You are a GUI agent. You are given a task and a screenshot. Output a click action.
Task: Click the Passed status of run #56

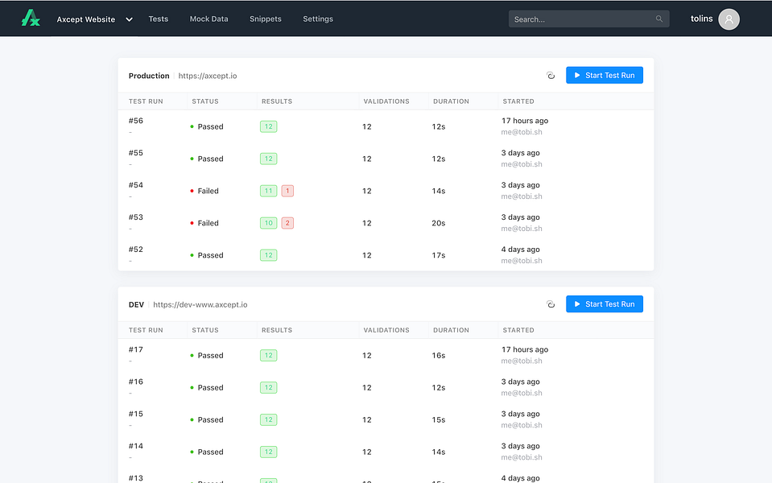[207, 126]
